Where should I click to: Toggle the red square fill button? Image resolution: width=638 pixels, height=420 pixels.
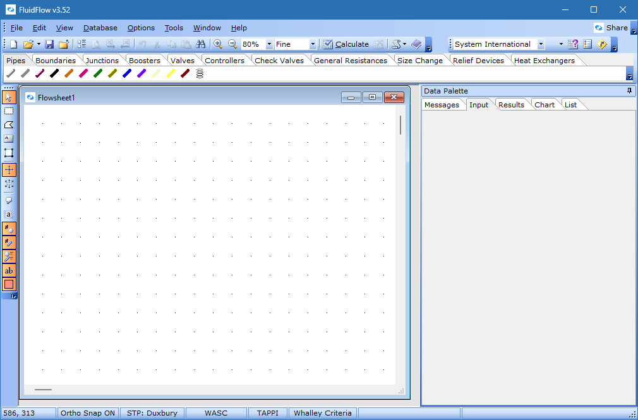click(x=9, y=284)
